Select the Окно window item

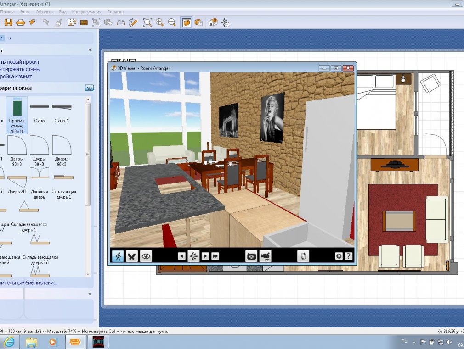pyautogui.click(x=40, y=114)
